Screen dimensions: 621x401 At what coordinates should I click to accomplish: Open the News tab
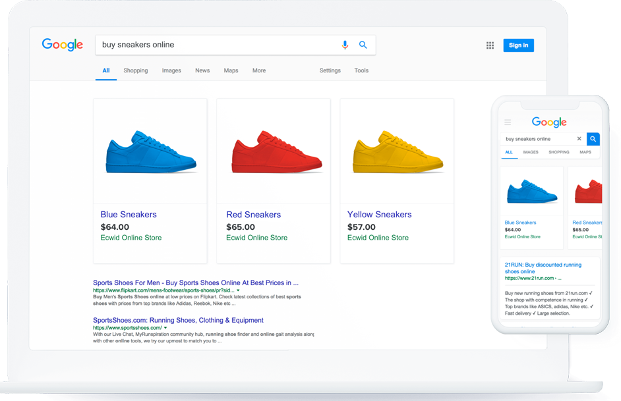click(x=202, y=70)
